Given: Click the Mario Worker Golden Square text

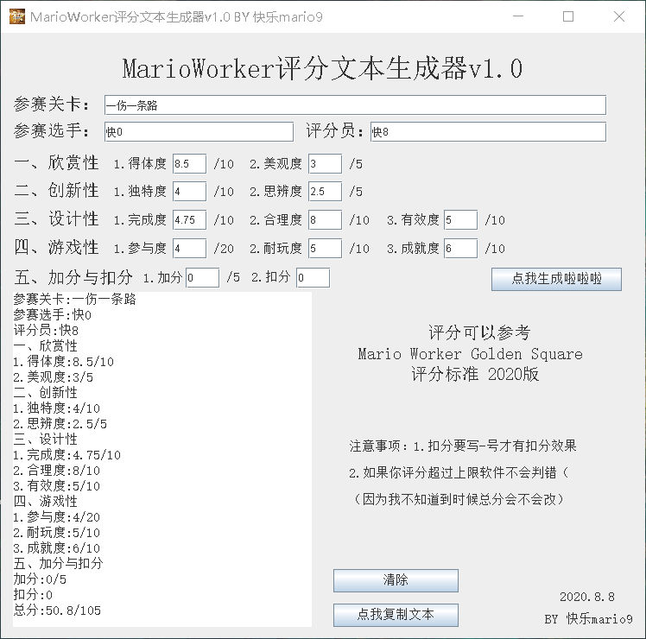Looking at the screenshot, I should [x=471, y=354].
